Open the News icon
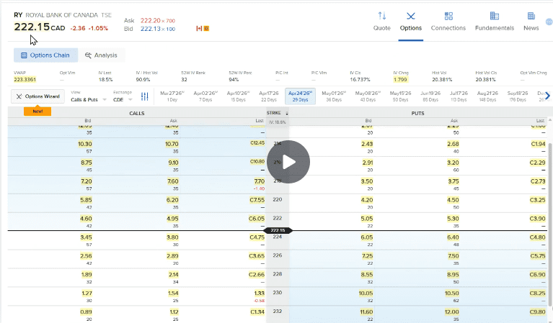The height and width of the screenshot is (323, 553). coord(531,16)
